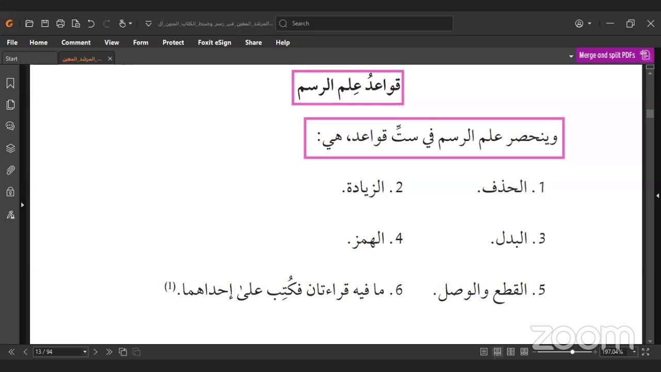
Task: Go to the last page
Action: [x=109, y=352]
